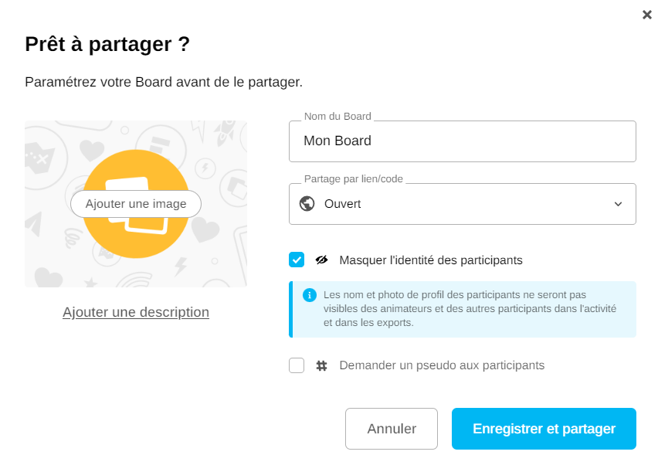Open the sharing mode set to 'Ouvert'
The height and width of the screenshot is (472, 658).
point(462,204)
